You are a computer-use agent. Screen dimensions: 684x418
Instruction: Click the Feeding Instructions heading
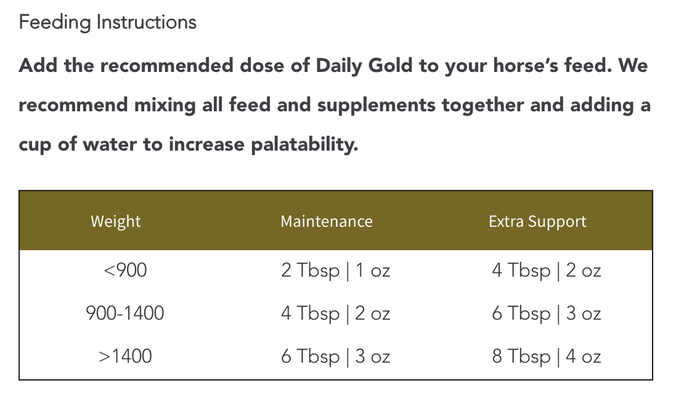(x=108, y=23)
